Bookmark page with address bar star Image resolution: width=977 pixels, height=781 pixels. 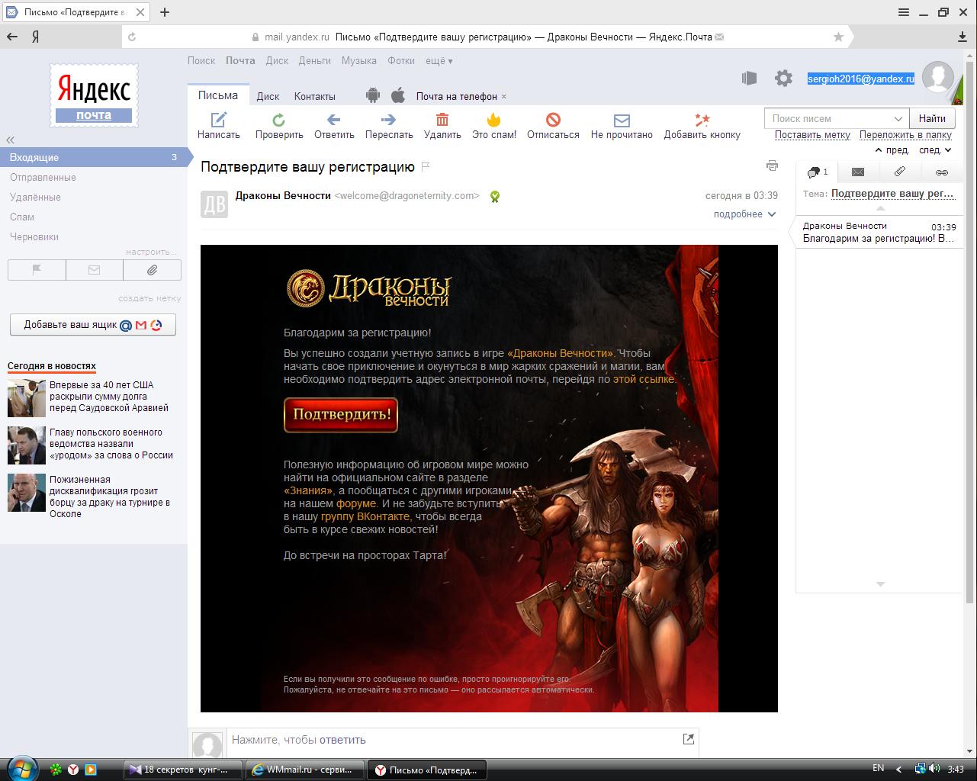pos(838,37)
